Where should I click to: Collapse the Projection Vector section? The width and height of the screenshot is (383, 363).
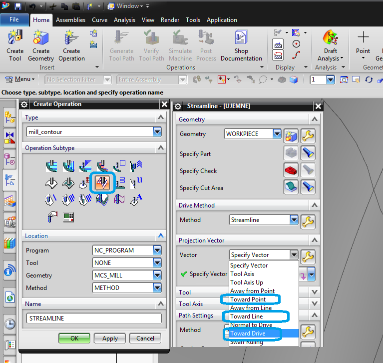315,240
